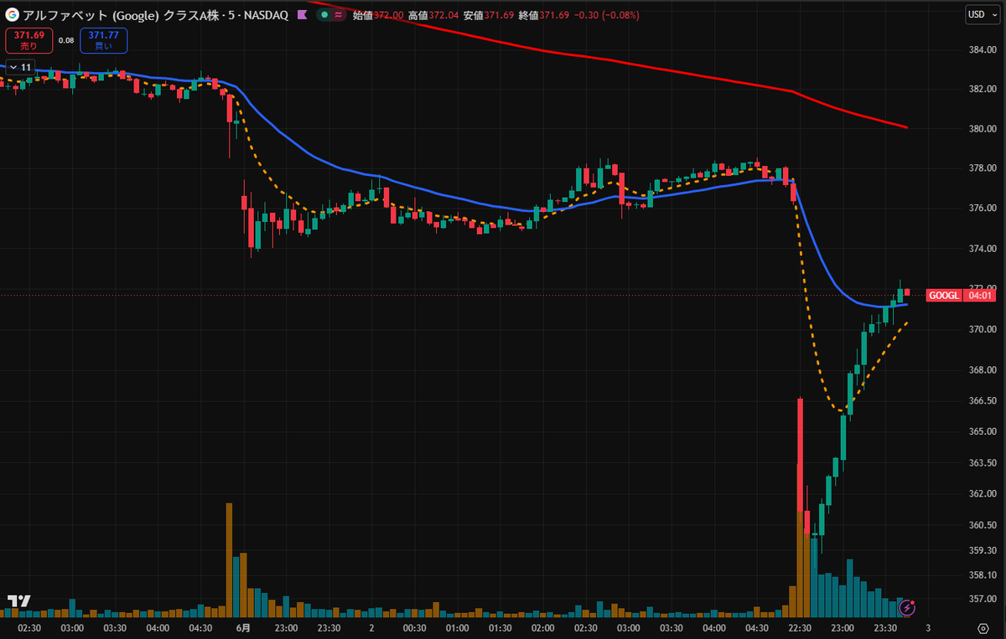Click the 02:30 label at the time axis start
The width and height of the screenshot is (1006, 639).
[x=29, y=627]
